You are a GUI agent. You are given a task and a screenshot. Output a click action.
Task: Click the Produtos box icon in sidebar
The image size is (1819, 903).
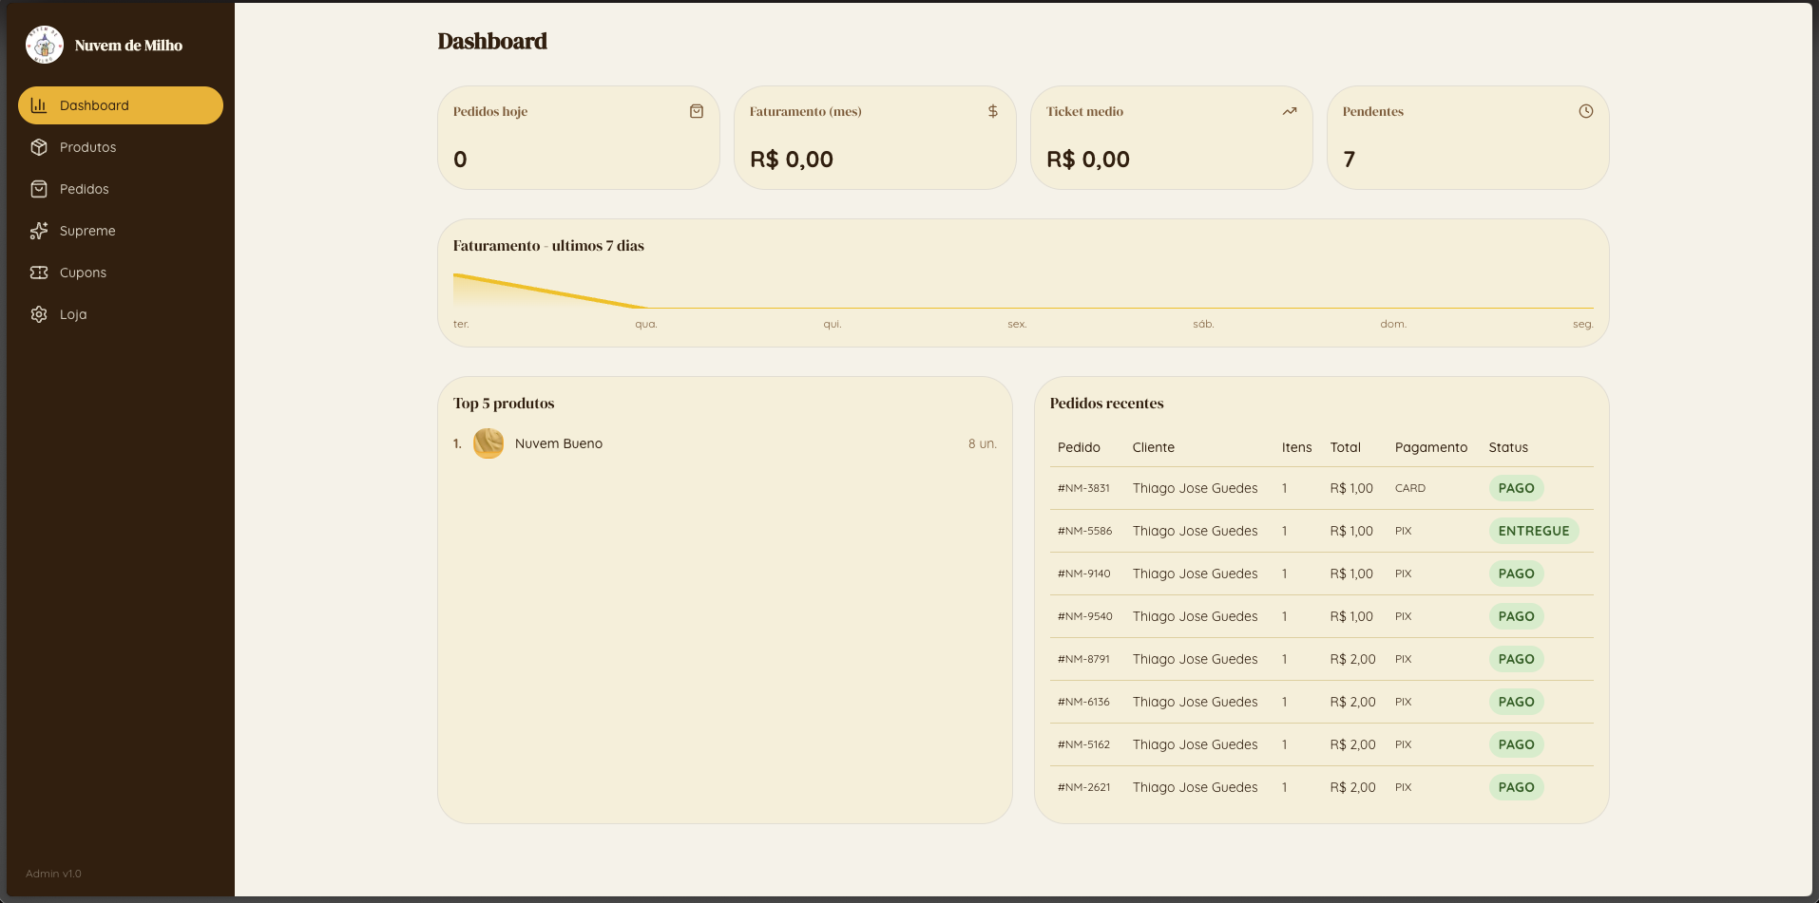(39, 147)
